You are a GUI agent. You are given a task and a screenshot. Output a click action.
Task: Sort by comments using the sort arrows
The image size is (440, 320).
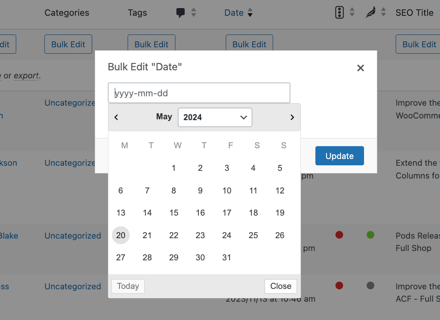[194, 13]
